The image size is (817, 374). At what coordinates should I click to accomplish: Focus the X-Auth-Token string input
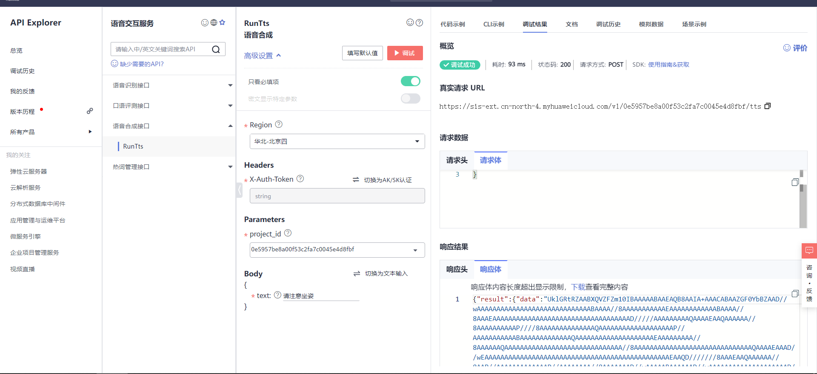(337, 196)
